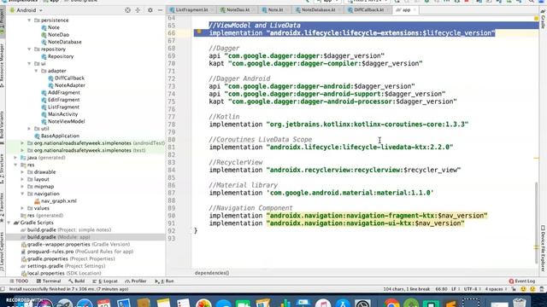The width and height of the screenshot is (547, 307).
Task: Click the intention bulb on line 66
Action: (199, 32)
